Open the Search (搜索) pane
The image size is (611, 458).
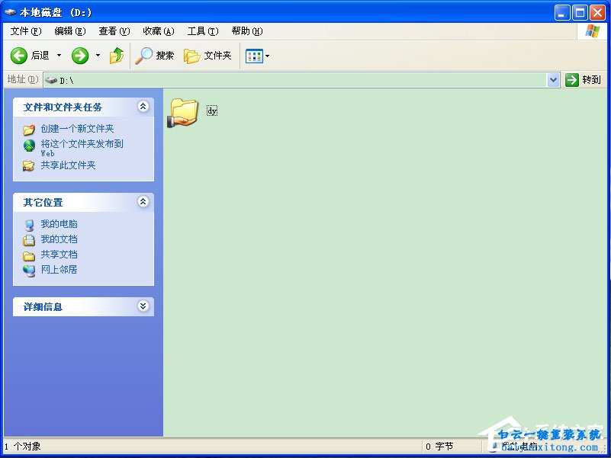(x=155, y=56)
